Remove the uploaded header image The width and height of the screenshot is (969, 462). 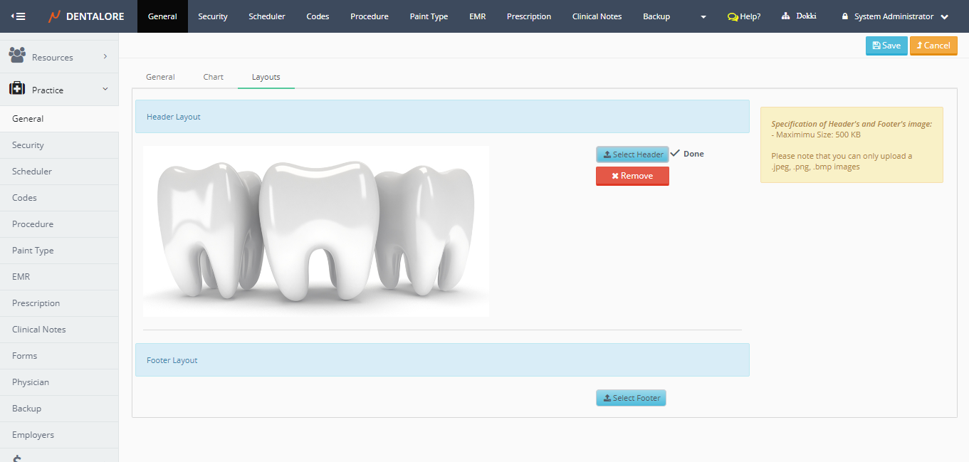point(632,176)
